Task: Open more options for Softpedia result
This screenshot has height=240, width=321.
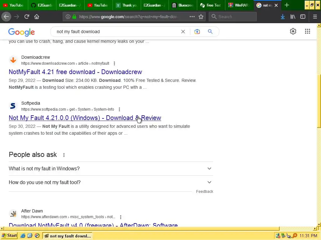Action: click(x=119, y=109)
